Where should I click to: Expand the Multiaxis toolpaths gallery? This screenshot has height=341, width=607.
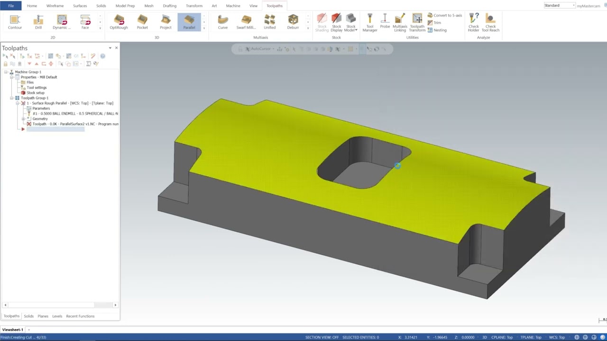point(308,28)
